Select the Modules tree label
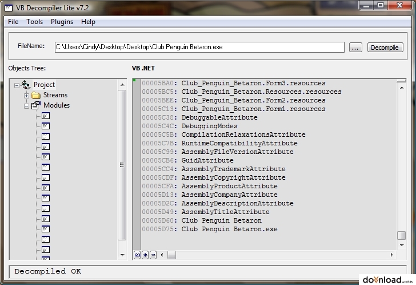 point(57,105)
